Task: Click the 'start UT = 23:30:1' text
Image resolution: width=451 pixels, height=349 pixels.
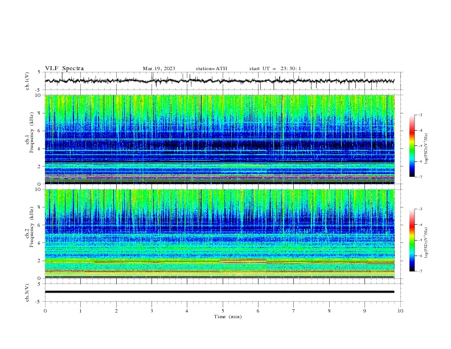Action: [x=275, y=68]
